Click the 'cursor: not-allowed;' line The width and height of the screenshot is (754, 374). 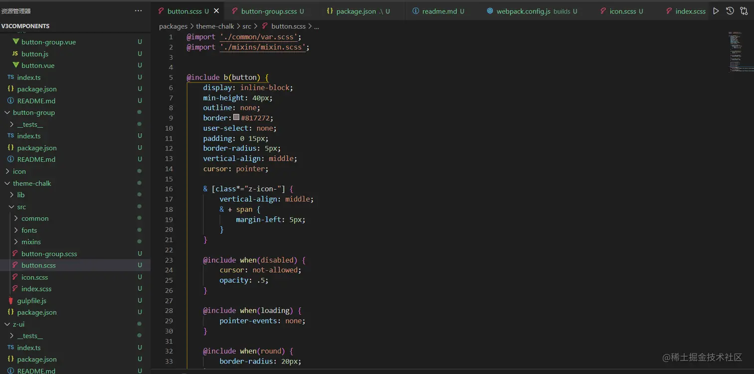[260, 270]
